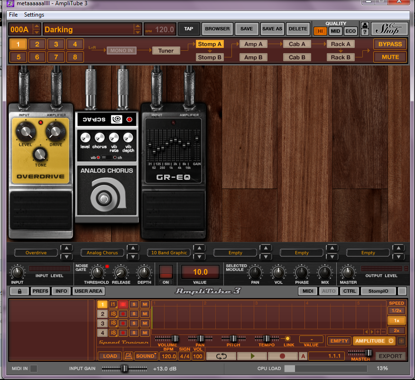Select ECO quality mode
The image size is (415, 380).
(350, 31)
